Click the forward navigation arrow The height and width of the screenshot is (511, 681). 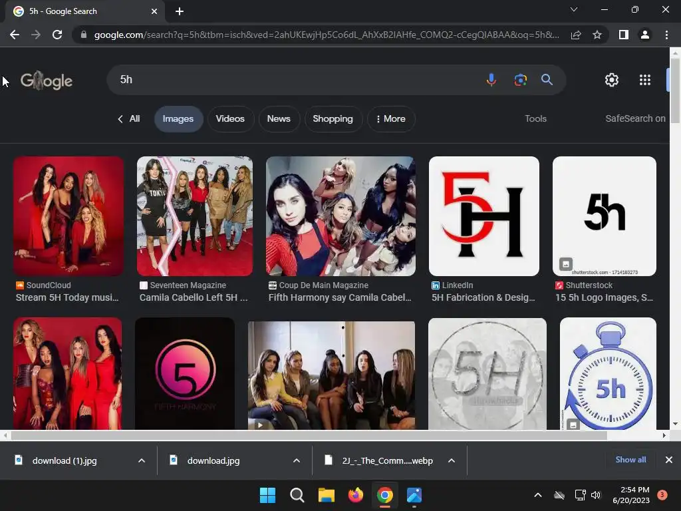[x=36, y=35]
